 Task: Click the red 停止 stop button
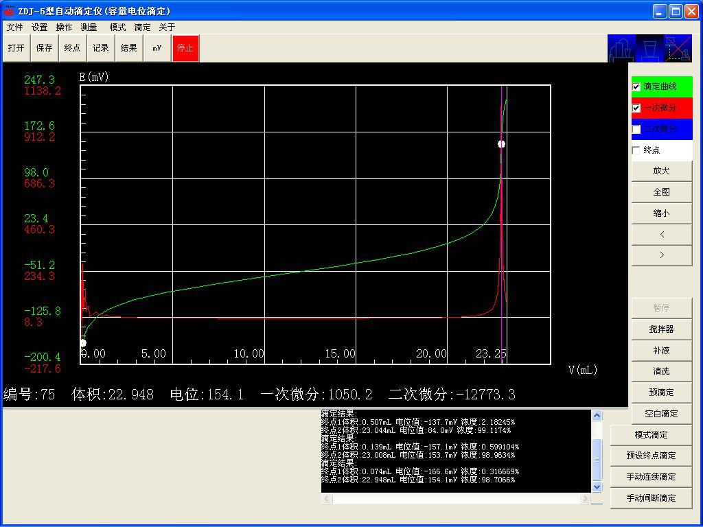[185, 48]
